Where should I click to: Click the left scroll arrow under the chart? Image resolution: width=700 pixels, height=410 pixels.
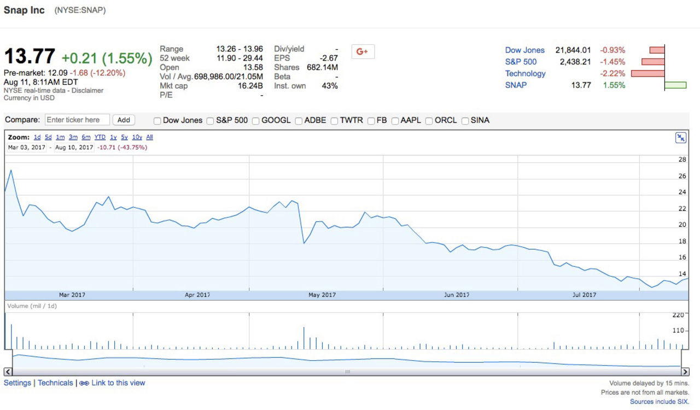[8, 372]
